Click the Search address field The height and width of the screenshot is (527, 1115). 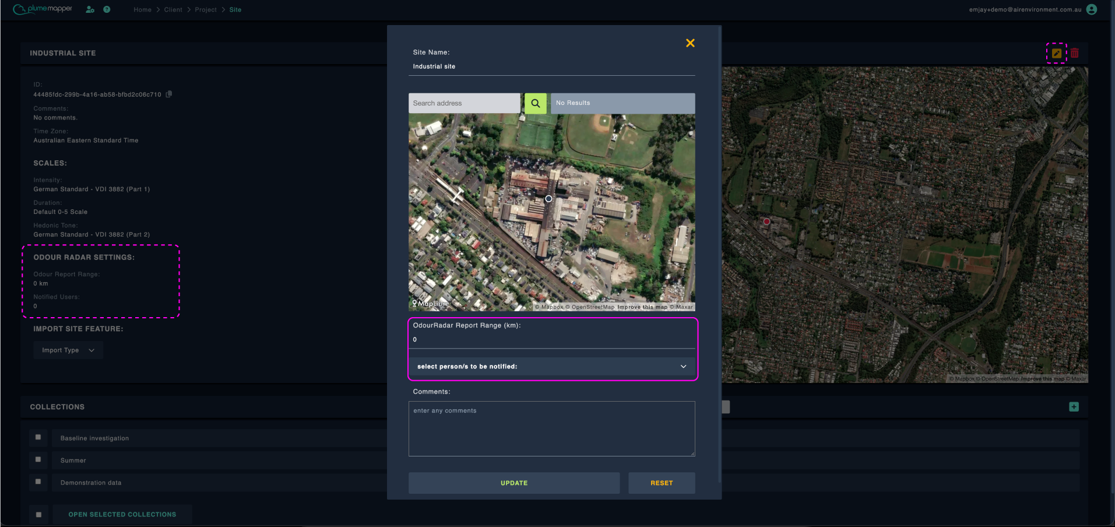pyautogui.click(x=465, y=103)
